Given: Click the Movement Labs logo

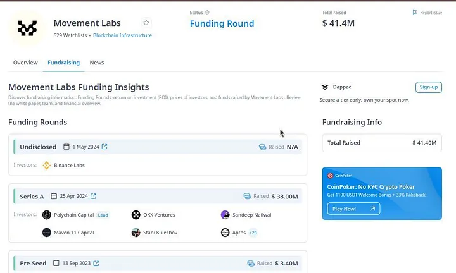Looking at the screenshot, I should [x=27, y=28].
